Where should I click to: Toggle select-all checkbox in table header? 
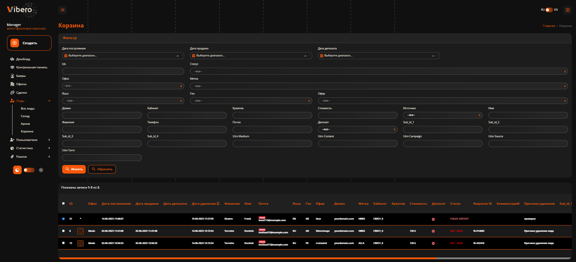tap(63, 203)
